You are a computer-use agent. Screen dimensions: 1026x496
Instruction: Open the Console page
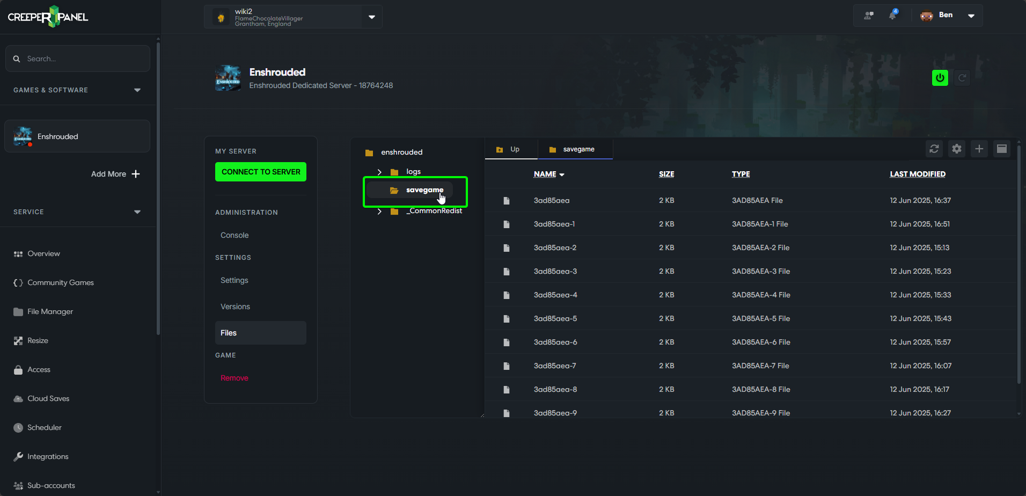[234, 235]
